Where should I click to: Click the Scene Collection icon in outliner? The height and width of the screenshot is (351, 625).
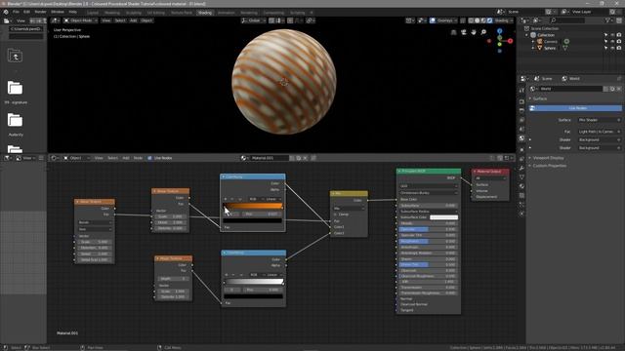point(526,28)
